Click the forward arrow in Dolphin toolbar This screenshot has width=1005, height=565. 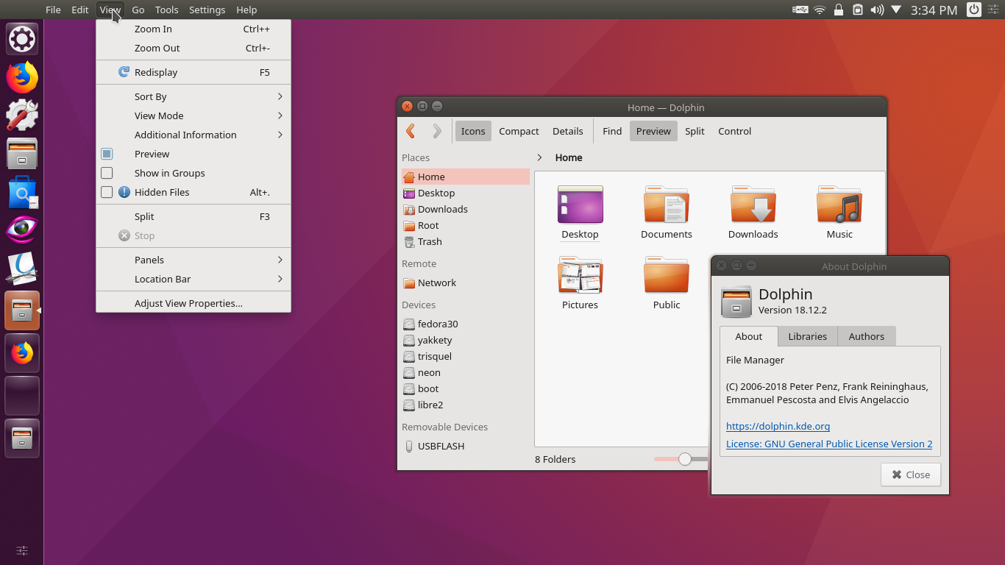pos(437,131)
